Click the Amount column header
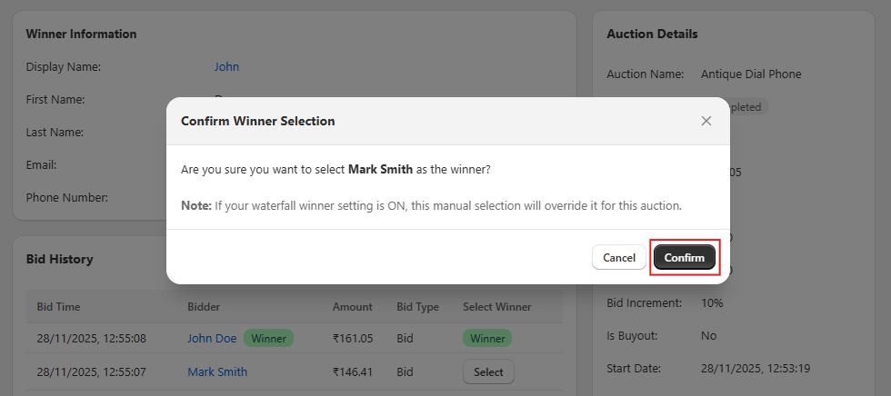This screenshot has width=891, height=396. [x=353, y=307]
